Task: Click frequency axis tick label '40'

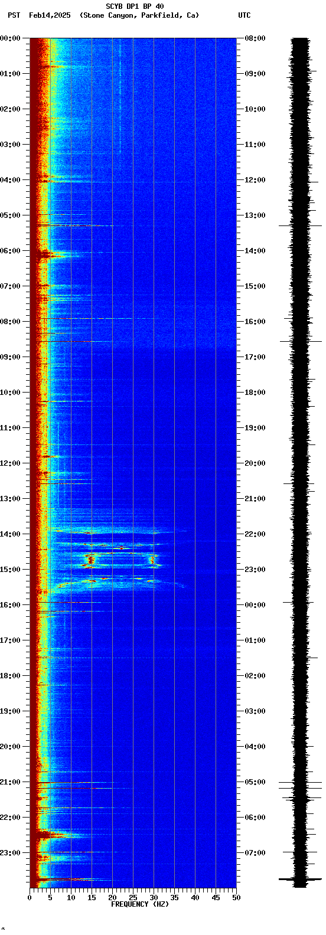Action: (x=195, y=898)
